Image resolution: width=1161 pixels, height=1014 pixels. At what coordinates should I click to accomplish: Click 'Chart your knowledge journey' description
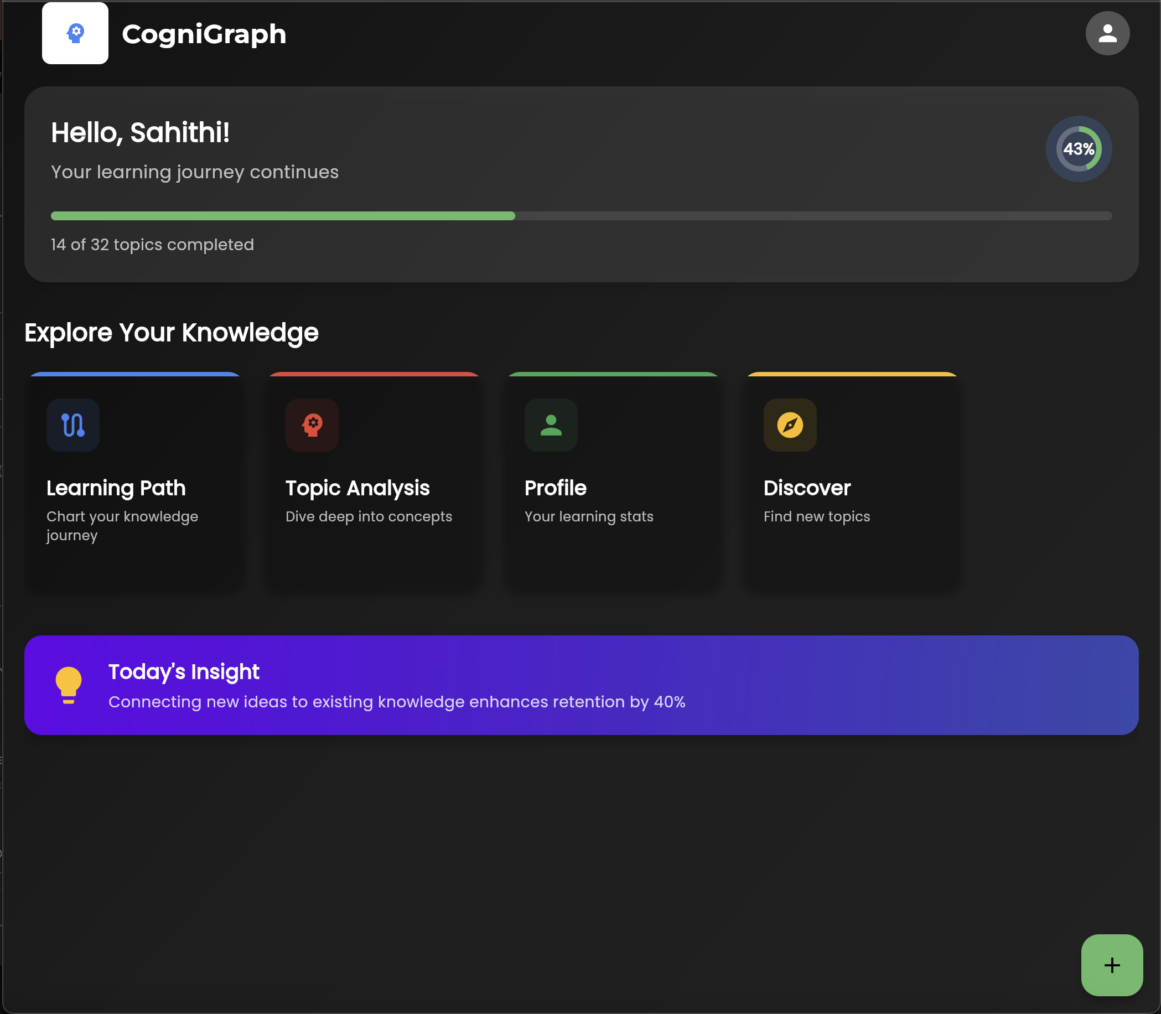pyautogui.click(x=122, y=525)
